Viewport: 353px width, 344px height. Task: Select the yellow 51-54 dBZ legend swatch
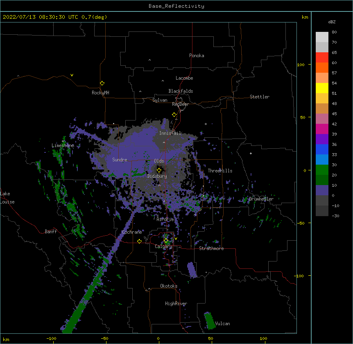(x=322, y=88)
